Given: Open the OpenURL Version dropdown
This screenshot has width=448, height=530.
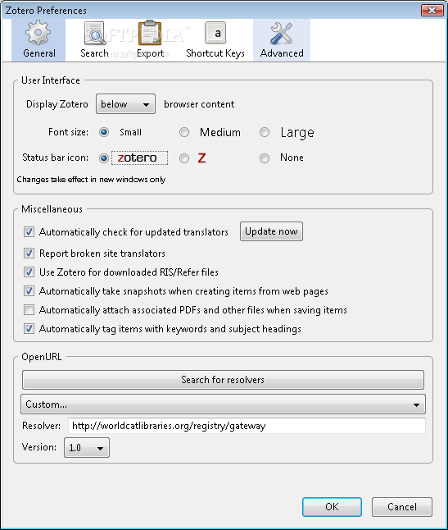Looking at the screenshot, I should click(87, 448).
